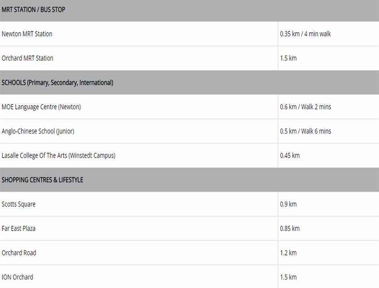
Task: Click the 0.35 km / 4 min walk distance
Action: pyautogui.click(x=305, y=34)
